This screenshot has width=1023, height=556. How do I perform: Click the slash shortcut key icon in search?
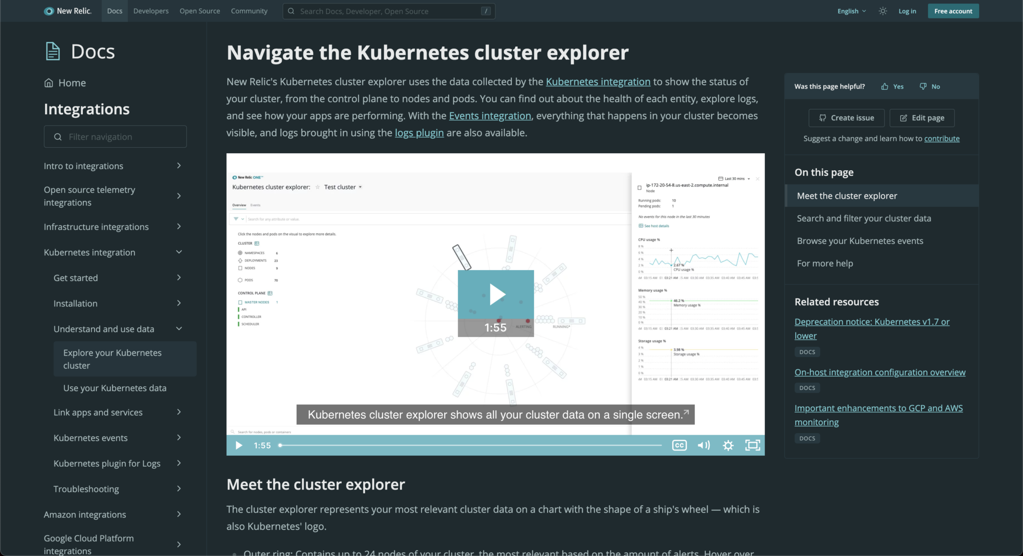point(486,11)
